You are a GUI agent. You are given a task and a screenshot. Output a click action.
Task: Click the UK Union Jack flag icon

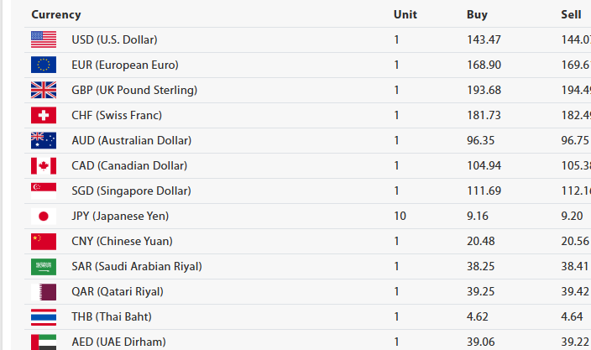[x=44, y=90]
